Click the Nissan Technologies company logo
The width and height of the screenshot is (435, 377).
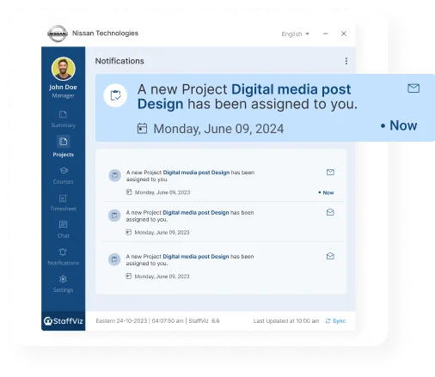(58, 33)
